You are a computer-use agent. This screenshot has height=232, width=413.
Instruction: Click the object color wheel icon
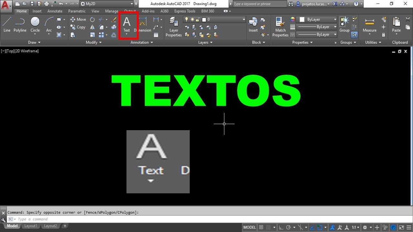[292, 19]
